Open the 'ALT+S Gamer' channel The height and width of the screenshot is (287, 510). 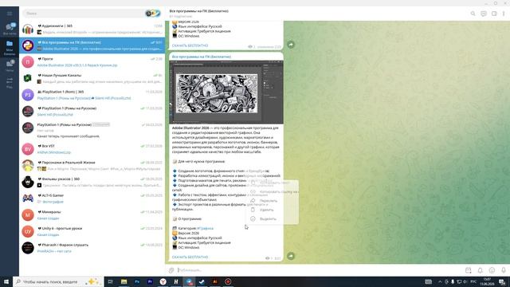92,199
